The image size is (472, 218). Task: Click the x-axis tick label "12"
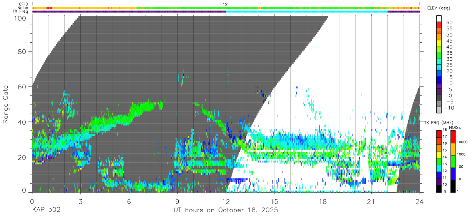226,201
